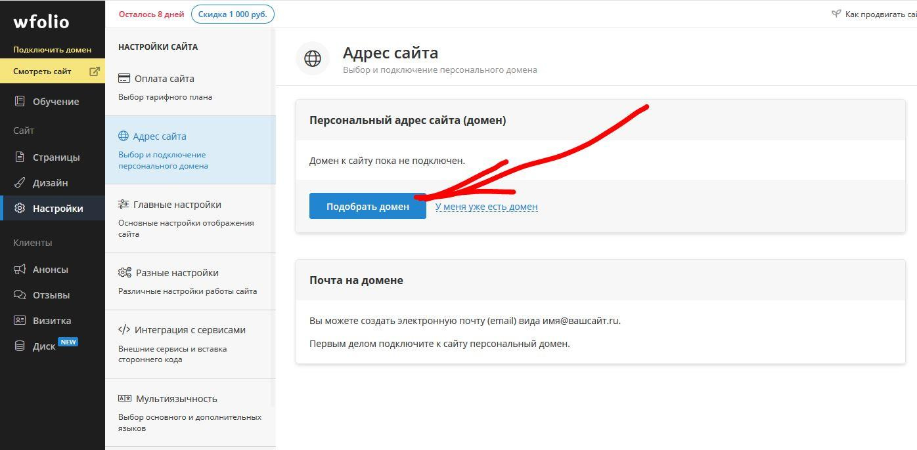Click the external link icon beside Смотреть сайт
Screen dimensions: 917x450
pyautogui.click(x=95, y=72)
